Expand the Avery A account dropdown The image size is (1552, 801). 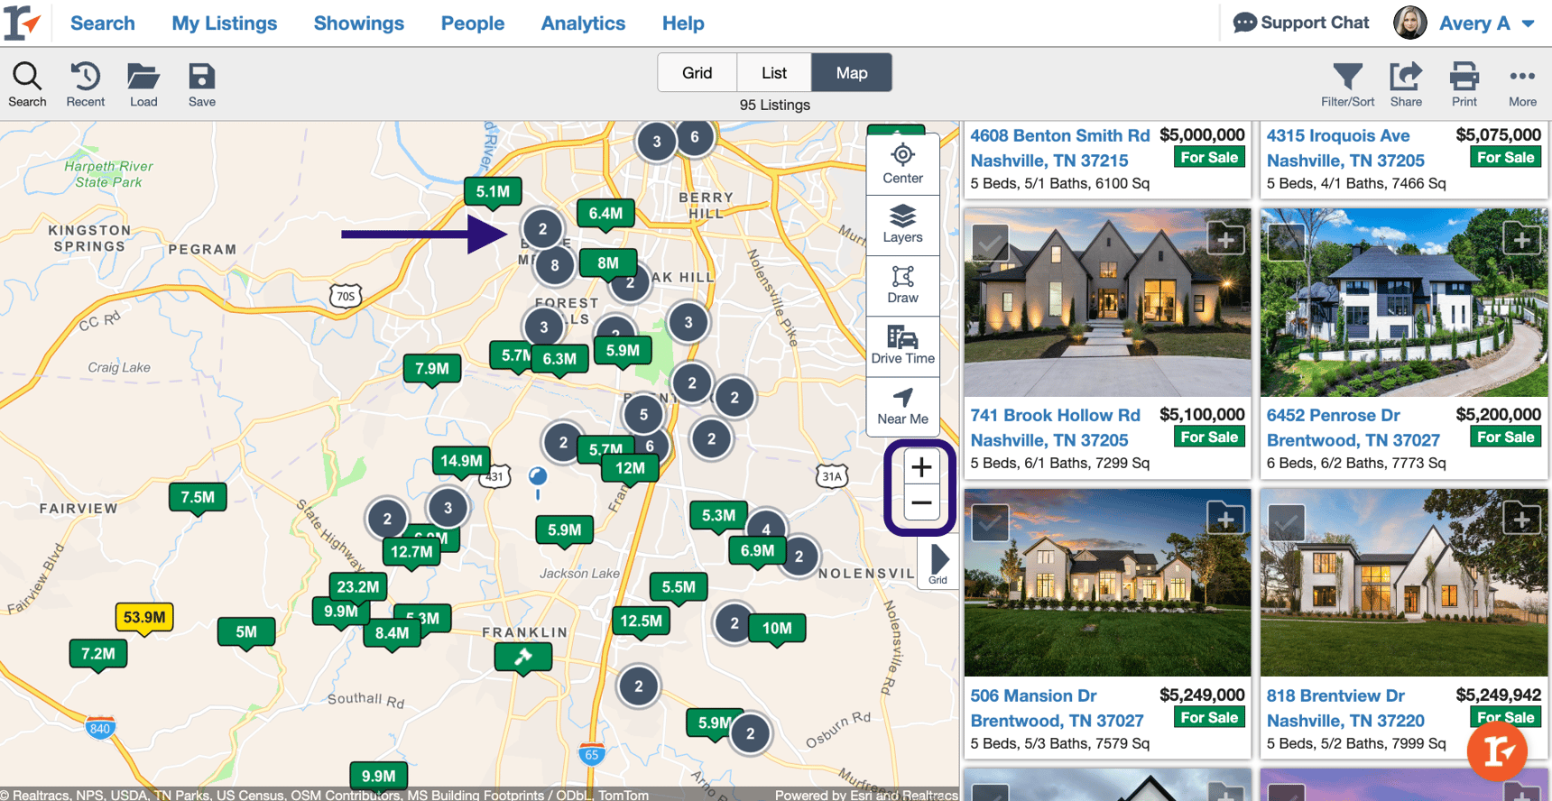coord(1528,23)
